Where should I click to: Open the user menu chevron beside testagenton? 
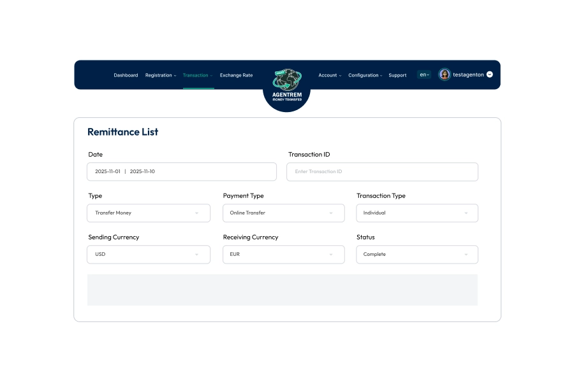pos(489,74)
